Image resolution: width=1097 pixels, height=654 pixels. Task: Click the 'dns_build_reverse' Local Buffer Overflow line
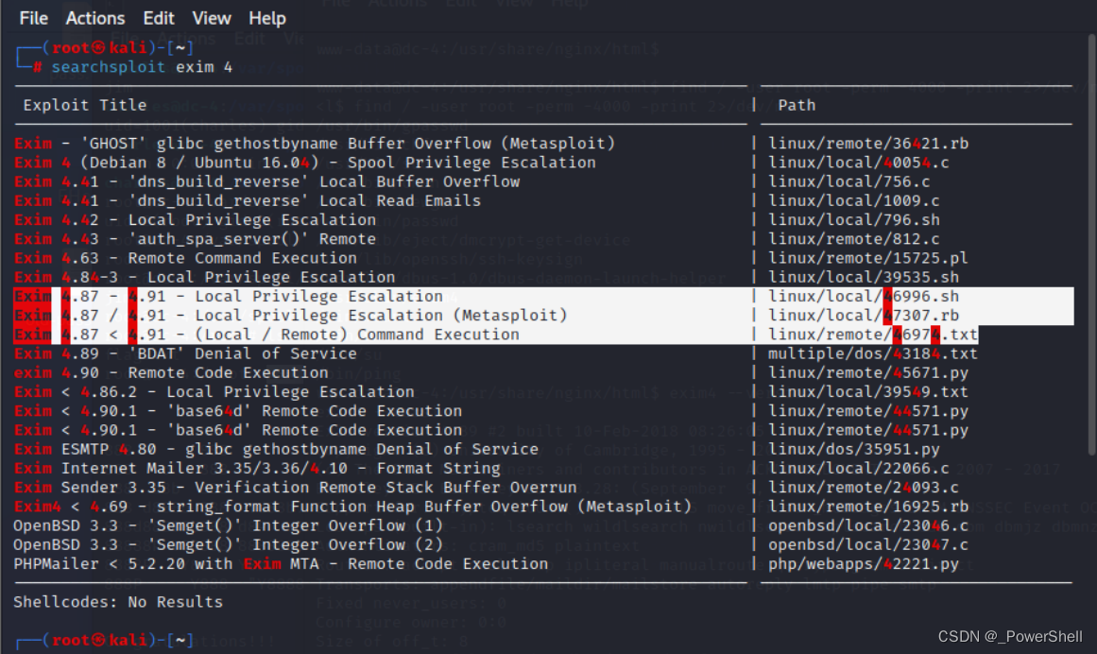coord(266,181)
